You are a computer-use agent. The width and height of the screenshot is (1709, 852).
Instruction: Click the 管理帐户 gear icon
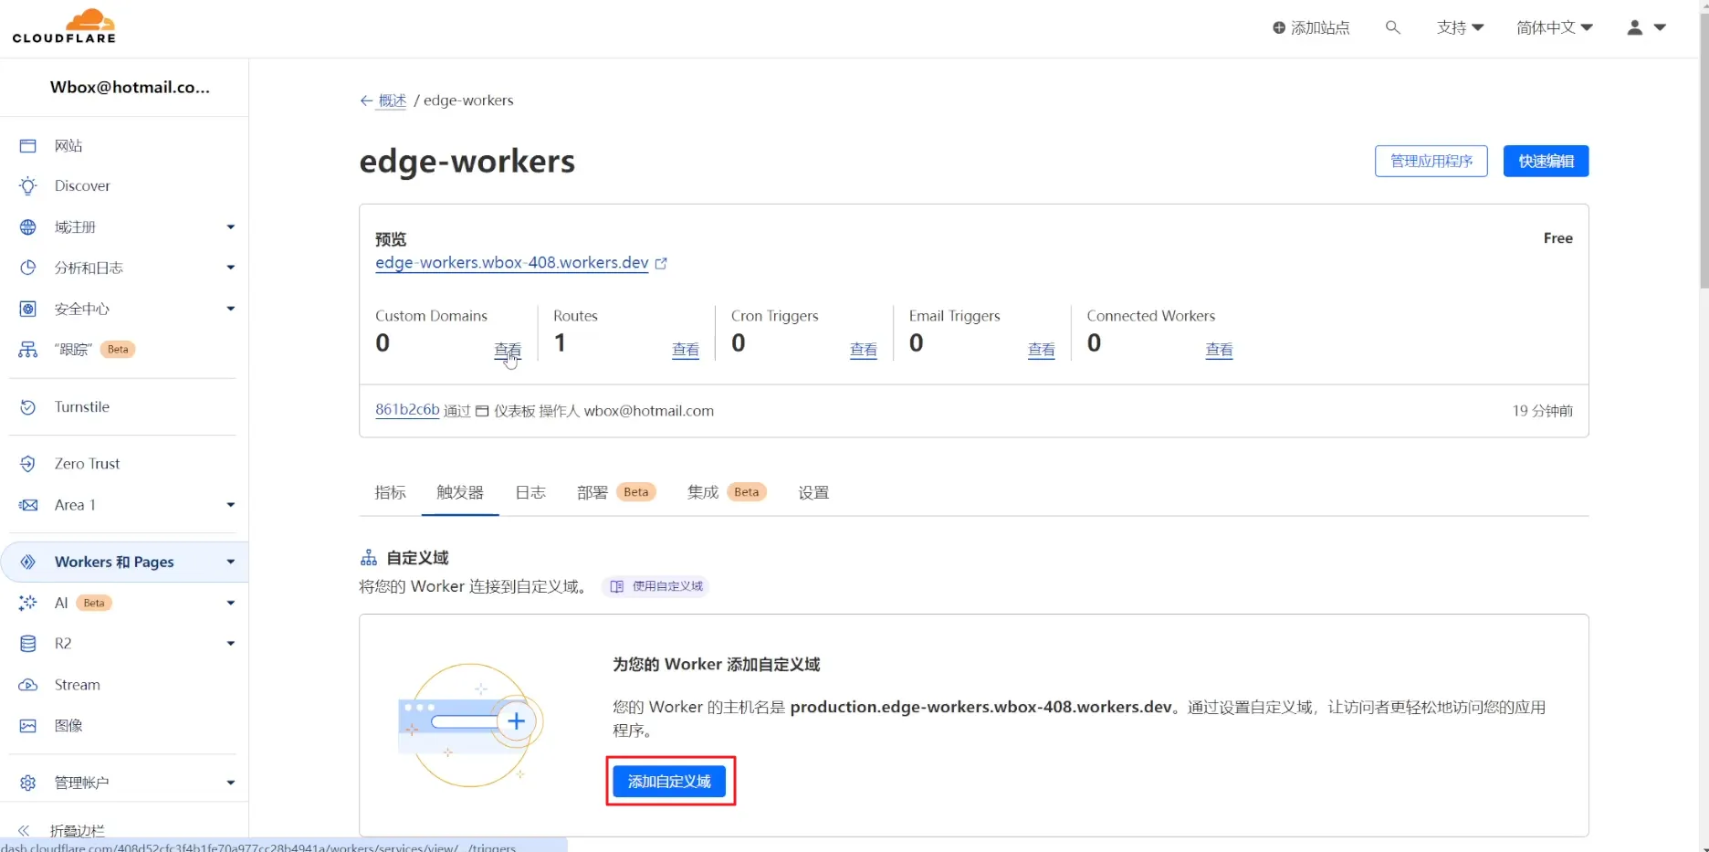click(x=28, y=783)
